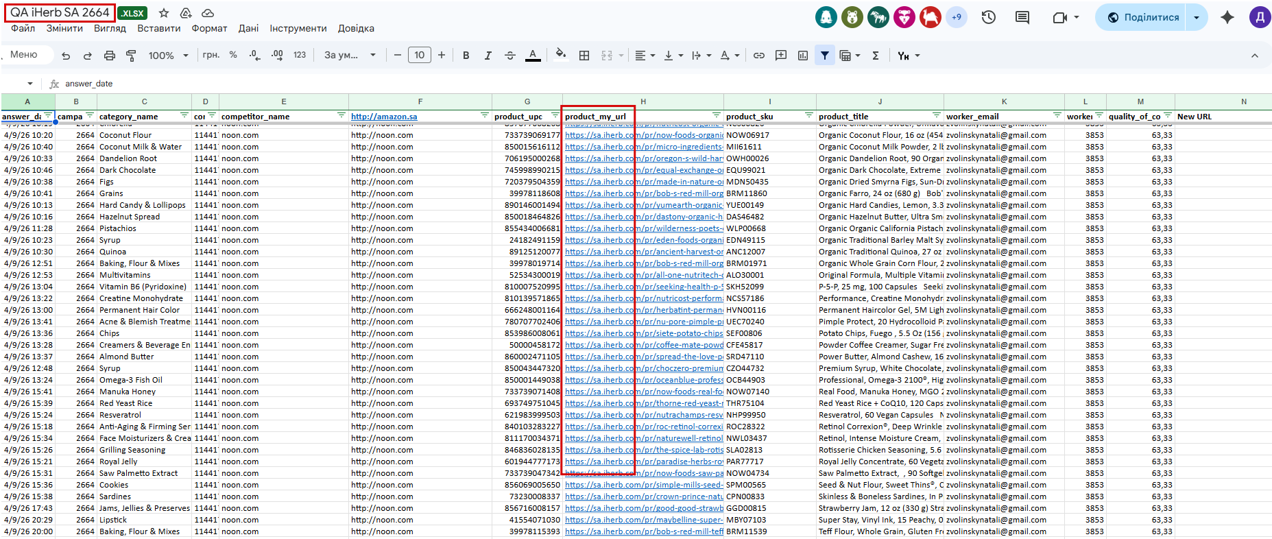This screenshot has width=1272, height=539.
Task: Open the Google account avatar
Action: [x=1260, y=17]
